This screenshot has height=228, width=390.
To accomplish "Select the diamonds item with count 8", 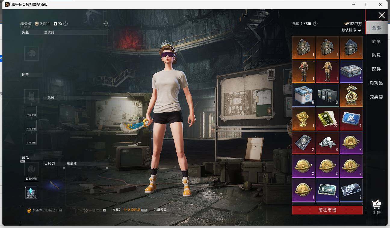I will pyautogui.click(x=327, y=142).
